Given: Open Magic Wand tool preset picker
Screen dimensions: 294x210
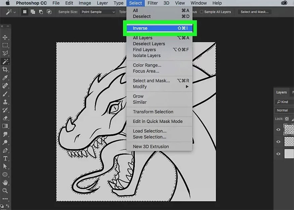Looking at the screenshot, I should pos(11,12).
